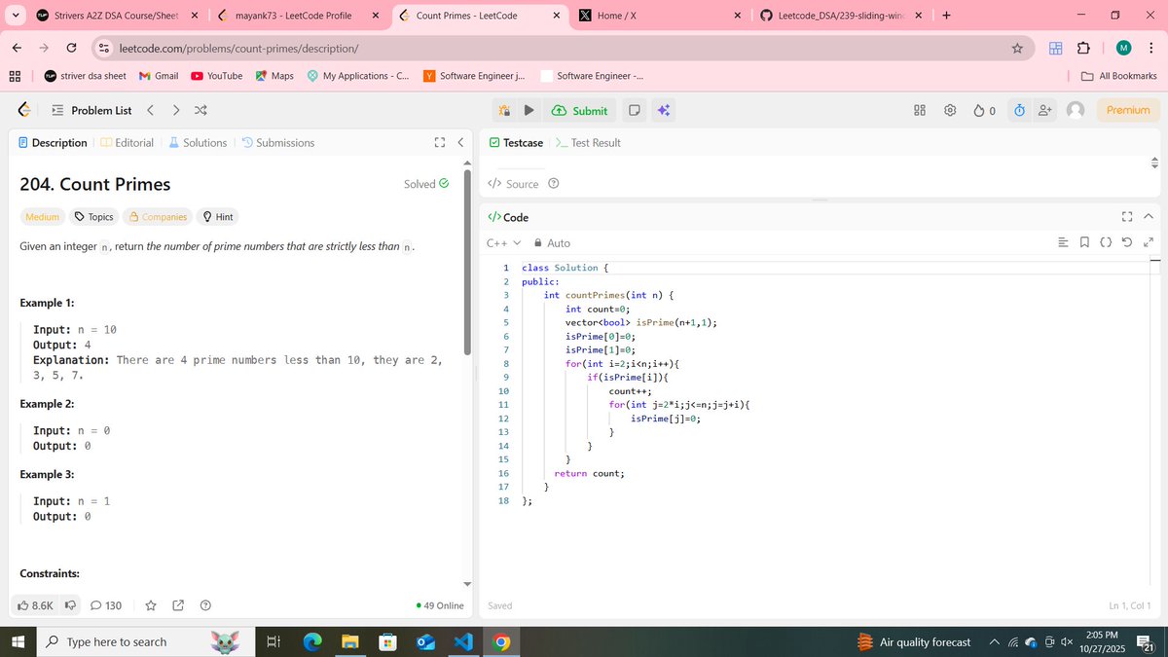The image size is (1168, 657).
Task: Run the code with the play button
Action: (529, 111)
